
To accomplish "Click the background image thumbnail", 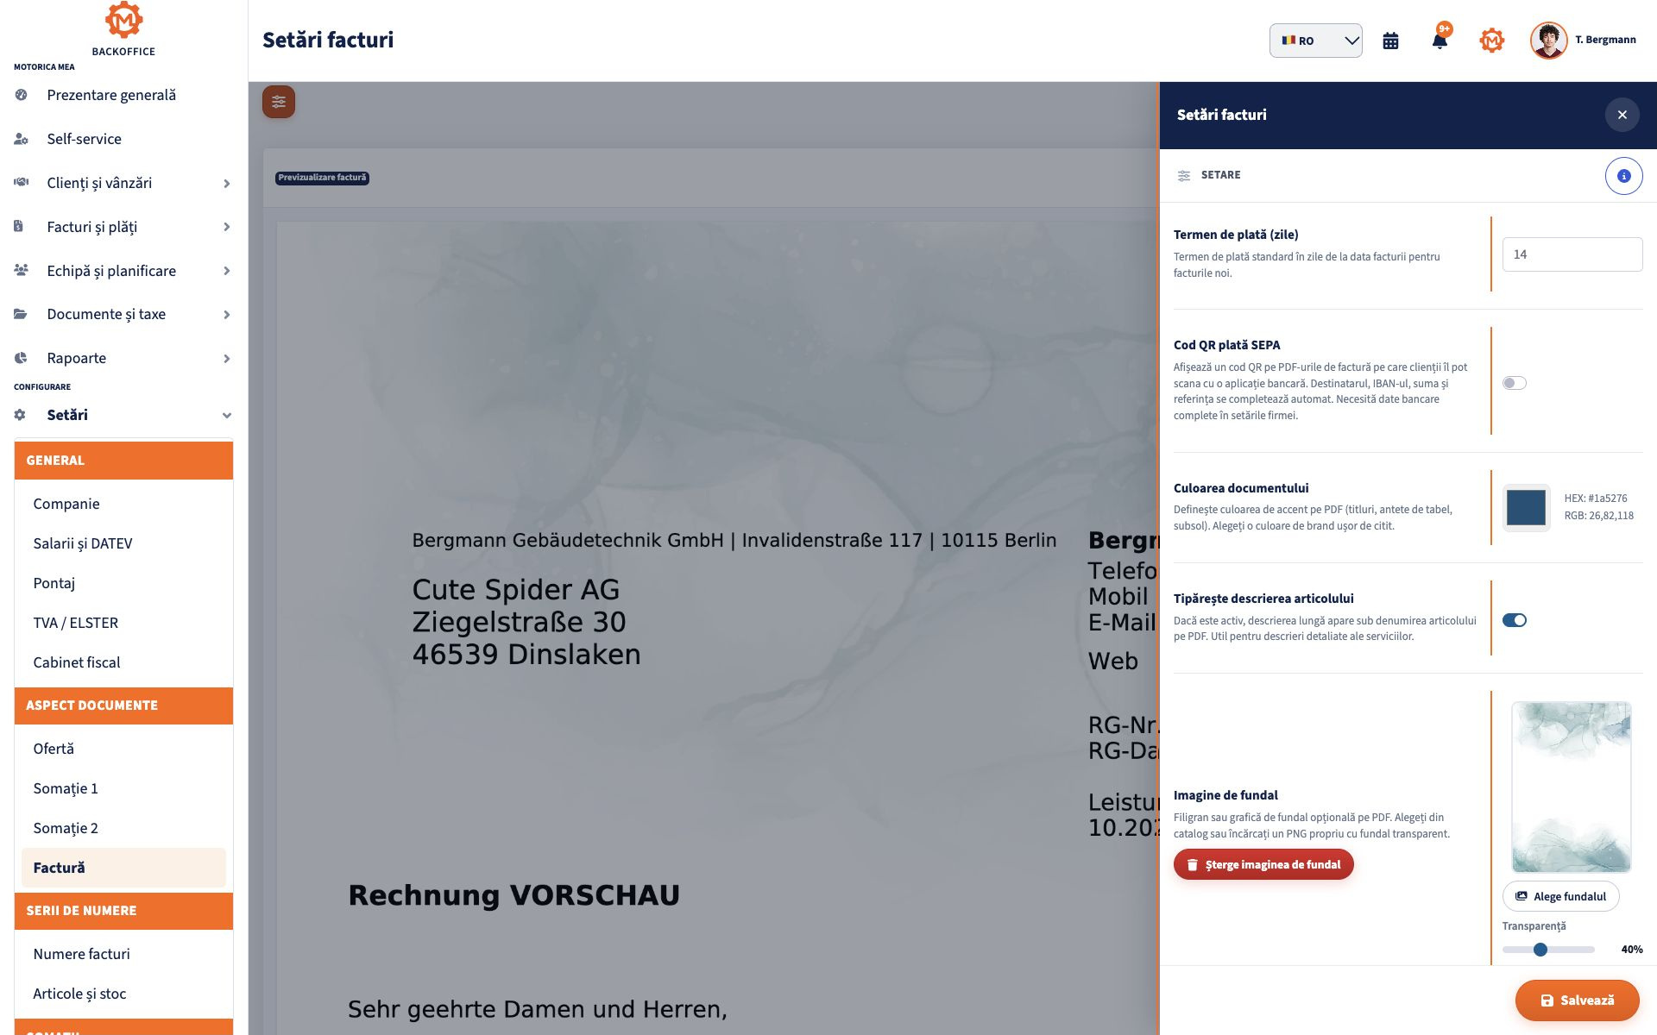I will click(1571, 787).
